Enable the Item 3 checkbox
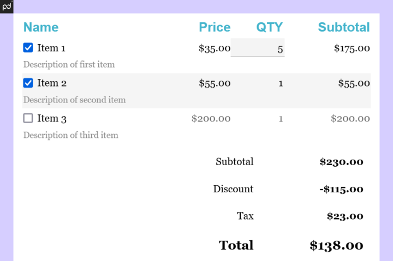393x261 pixels. tap(28, 118)
